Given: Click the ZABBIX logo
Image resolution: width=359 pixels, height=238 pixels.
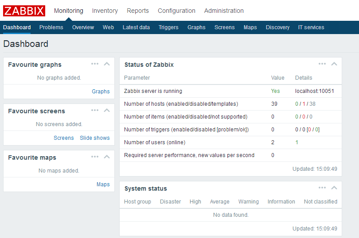Looking at the screenshot, I should (x=24, y=11).
